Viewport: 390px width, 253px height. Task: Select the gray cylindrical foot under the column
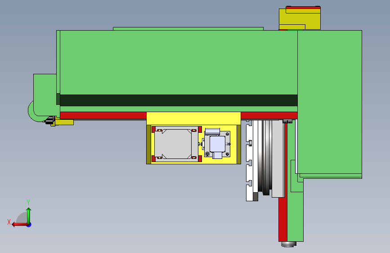[288, 244]
